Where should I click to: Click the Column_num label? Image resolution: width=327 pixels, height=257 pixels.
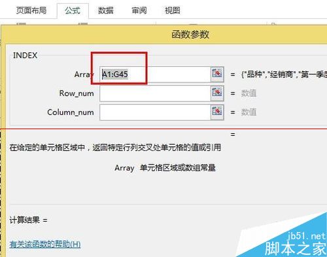[71, 112]
